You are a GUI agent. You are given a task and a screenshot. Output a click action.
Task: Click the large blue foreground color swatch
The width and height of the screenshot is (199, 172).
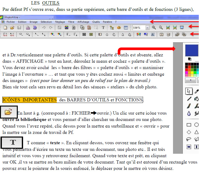192,50
